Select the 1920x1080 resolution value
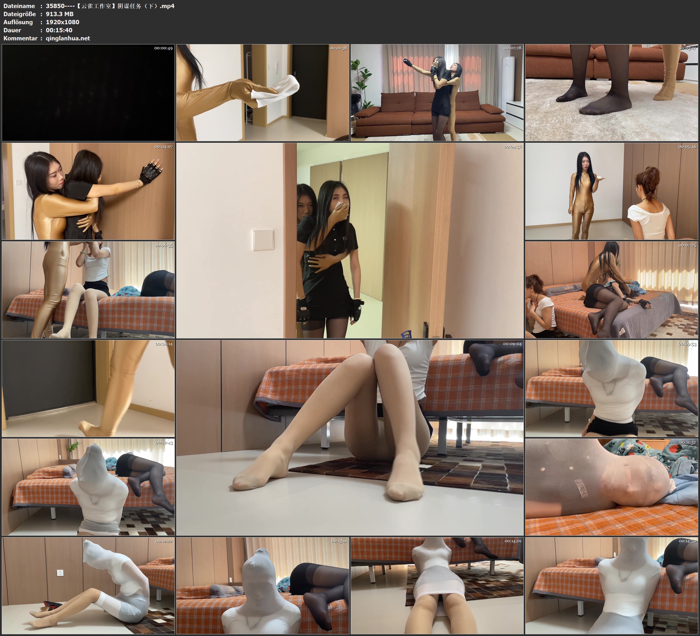The width and height of the screenshot is (700, 636). 63,22
